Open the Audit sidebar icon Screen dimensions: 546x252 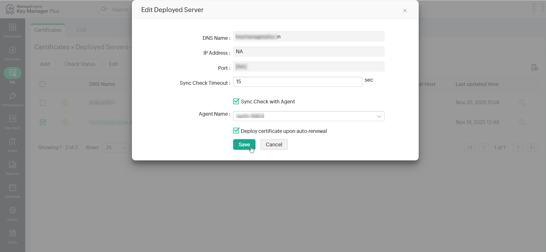(13, 142)
